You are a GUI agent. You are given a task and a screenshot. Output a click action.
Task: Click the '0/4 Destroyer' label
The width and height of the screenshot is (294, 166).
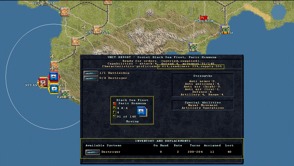(113, 78)
